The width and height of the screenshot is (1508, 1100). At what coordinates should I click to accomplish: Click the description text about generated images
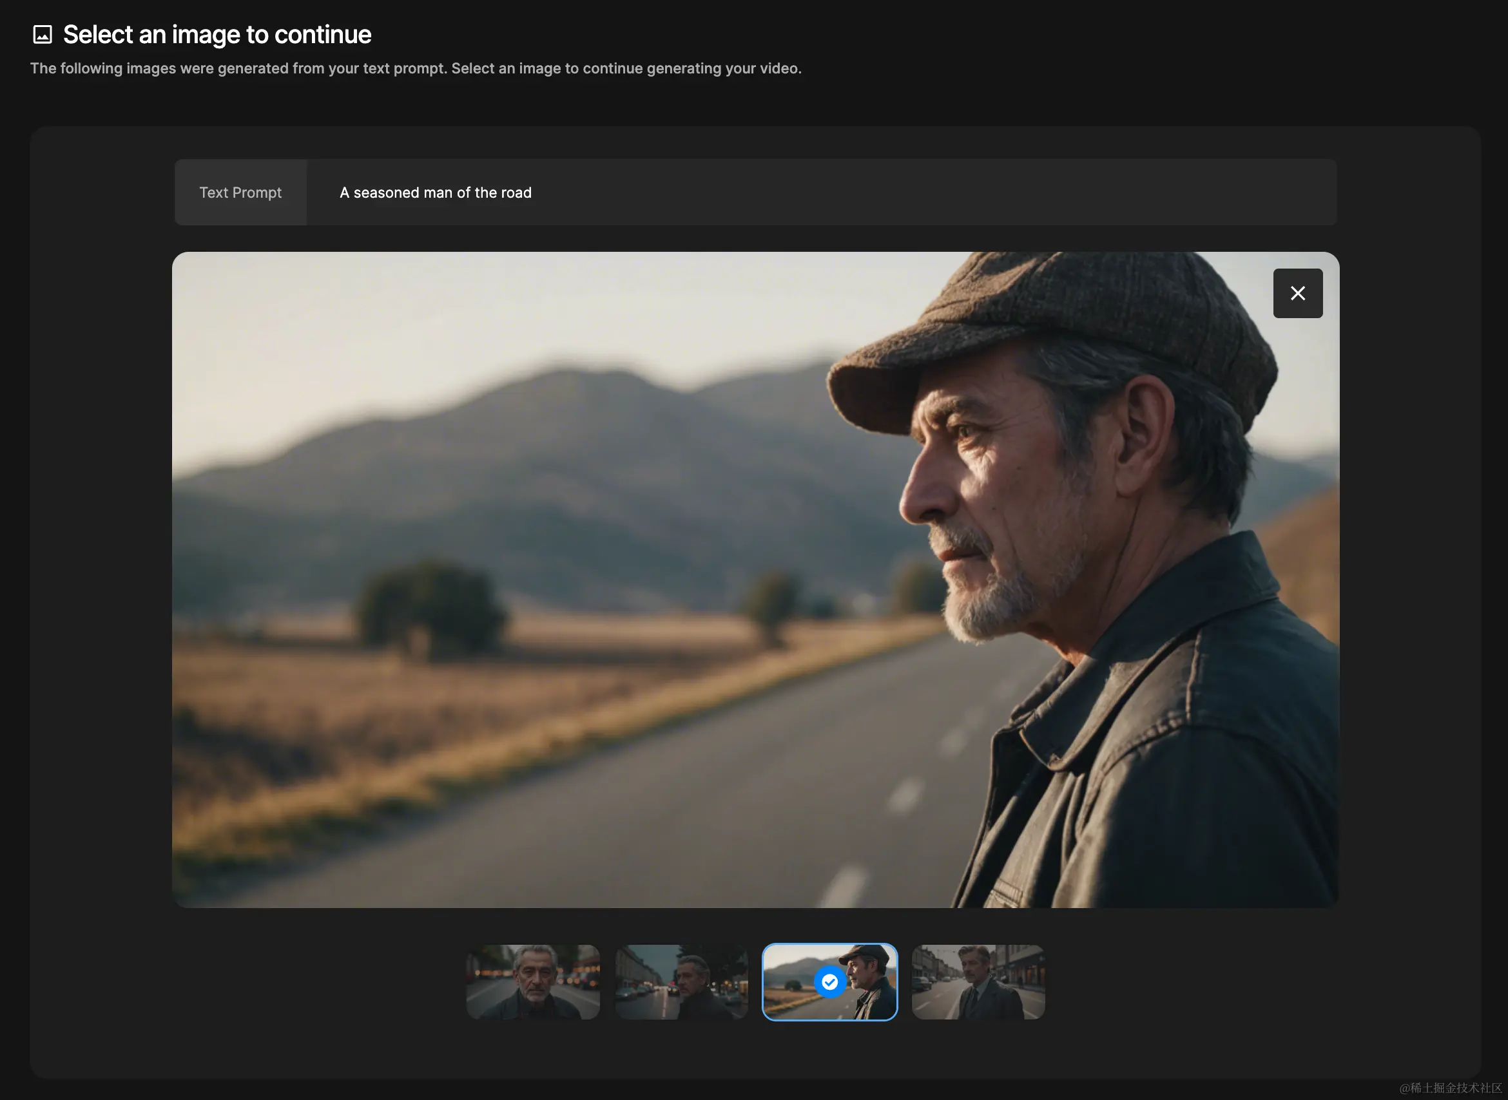pos(416,68)
